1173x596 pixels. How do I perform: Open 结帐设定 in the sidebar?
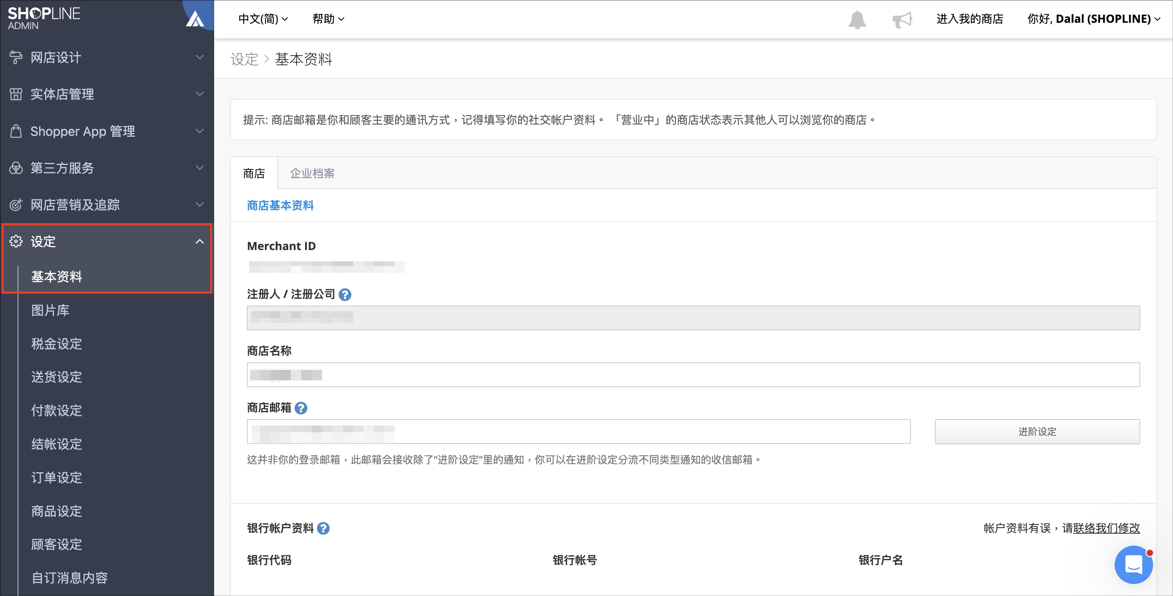point(56,444)
